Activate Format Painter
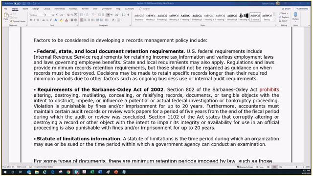313x176 pixels. tap(18, 21)
